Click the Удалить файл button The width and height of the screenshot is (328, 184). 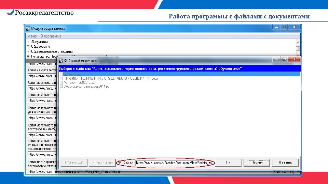[x=102, y=163]
